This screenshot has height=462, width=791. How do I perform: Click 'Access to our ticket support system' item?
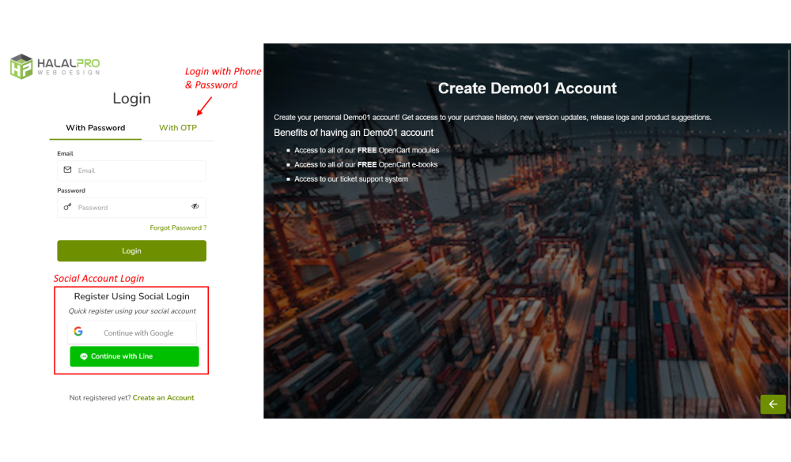click(351, 178)
